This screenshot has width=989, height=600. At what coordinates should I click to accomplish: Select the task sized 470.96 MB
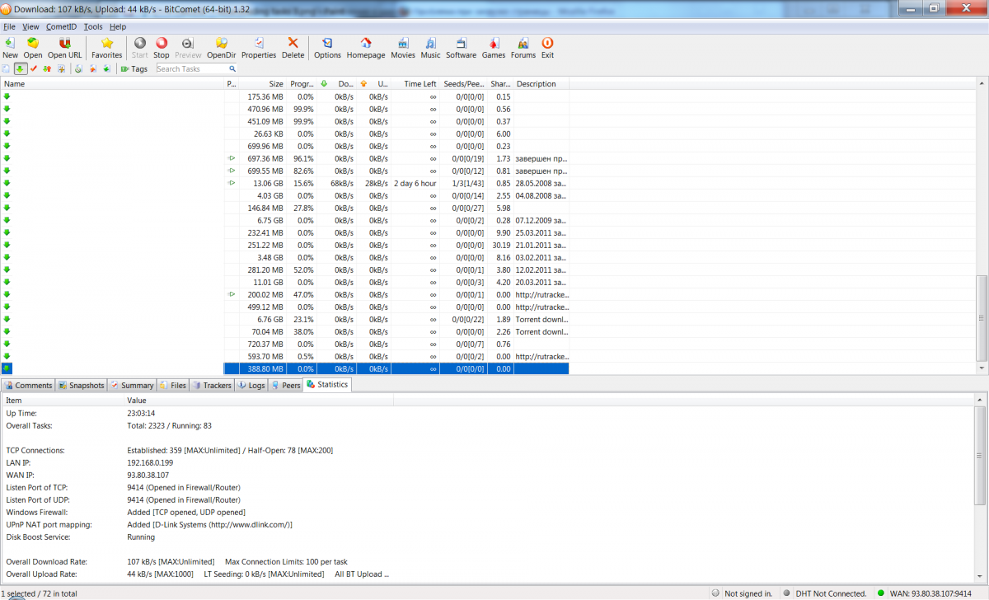coord(284,109)
